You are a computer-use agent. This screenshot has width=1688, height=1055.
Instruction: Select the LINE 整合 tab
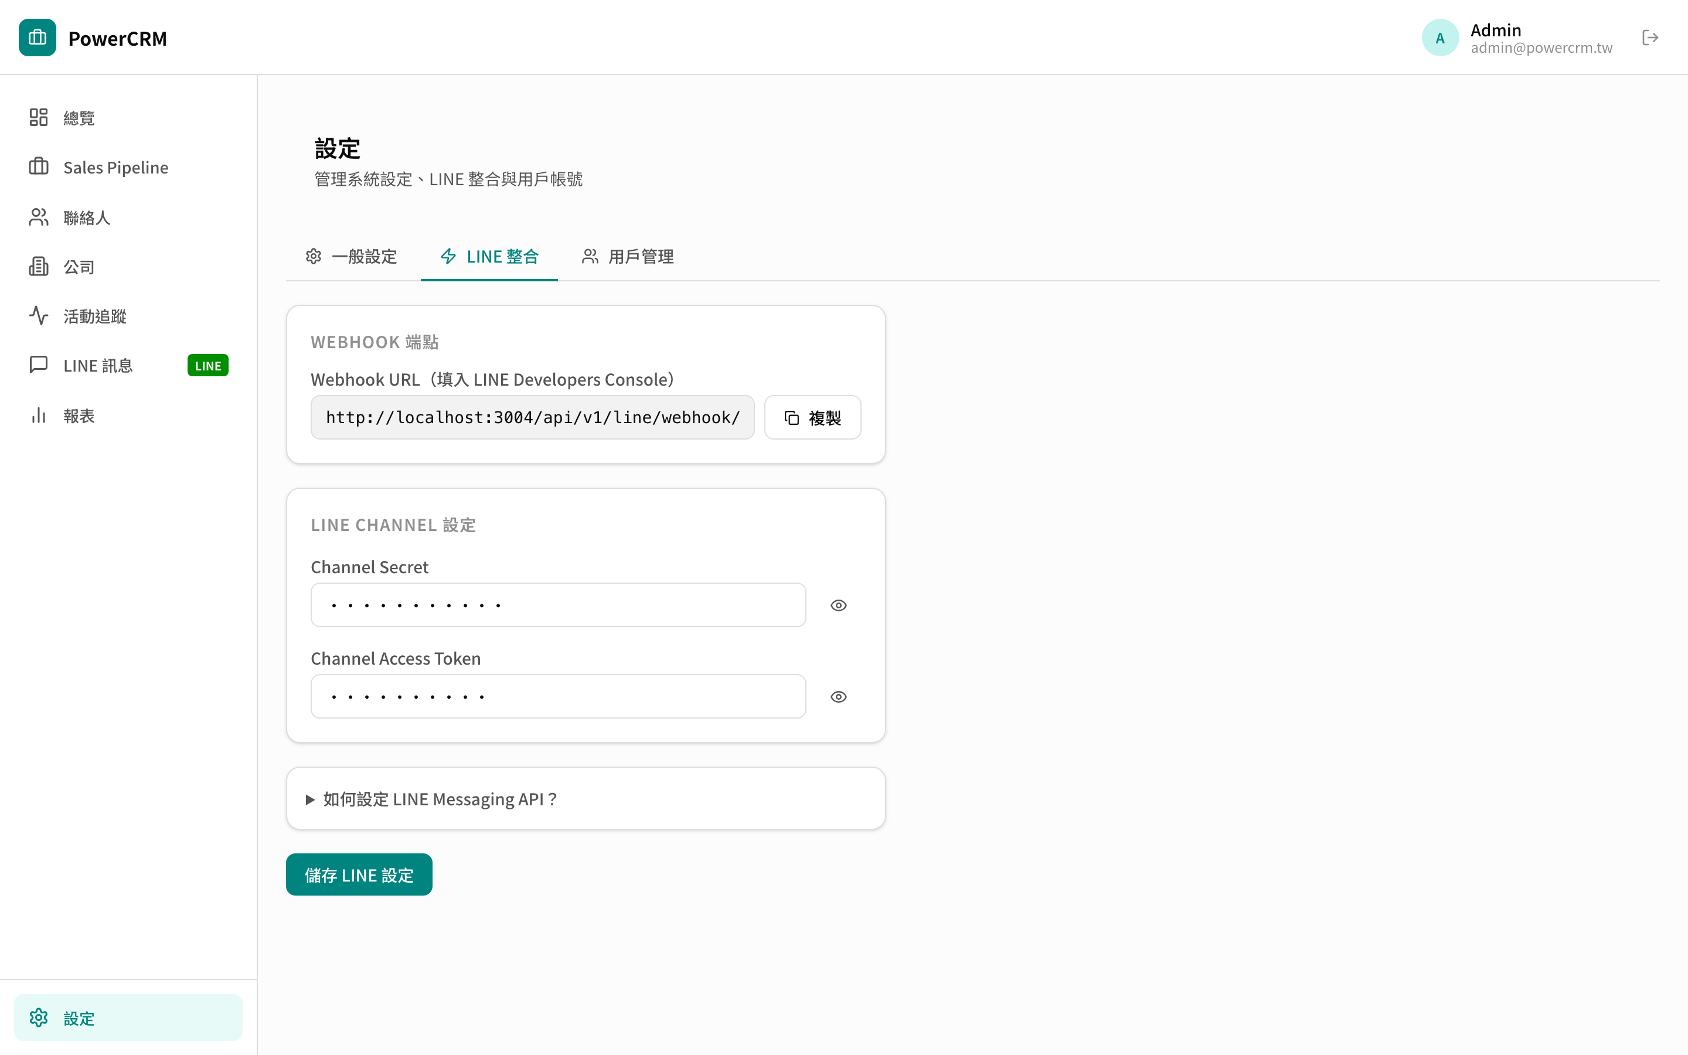pos(489,257)
